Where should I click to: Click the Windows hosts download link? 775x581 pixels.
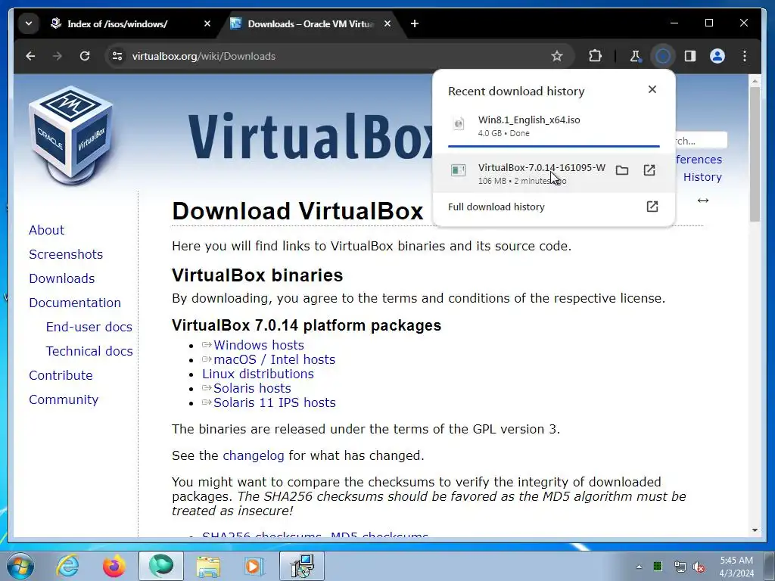click(x=259, y=345)
